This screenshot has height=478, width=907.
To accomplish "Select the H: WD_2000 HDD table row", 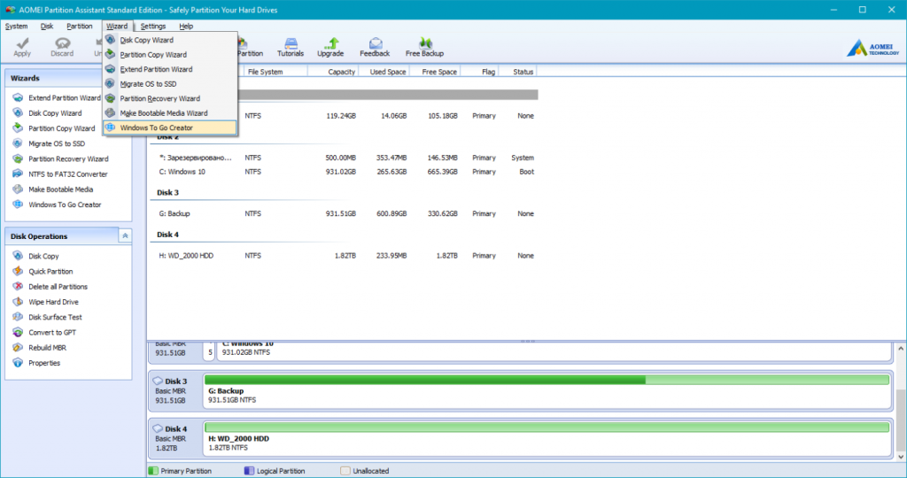I will 345,256.
